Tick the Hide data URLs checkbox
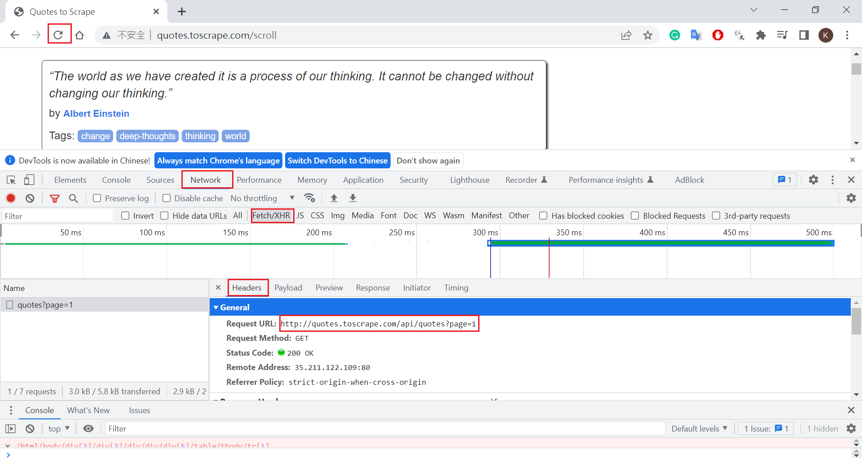Screen dimensions: 862x458 (165, 216)
